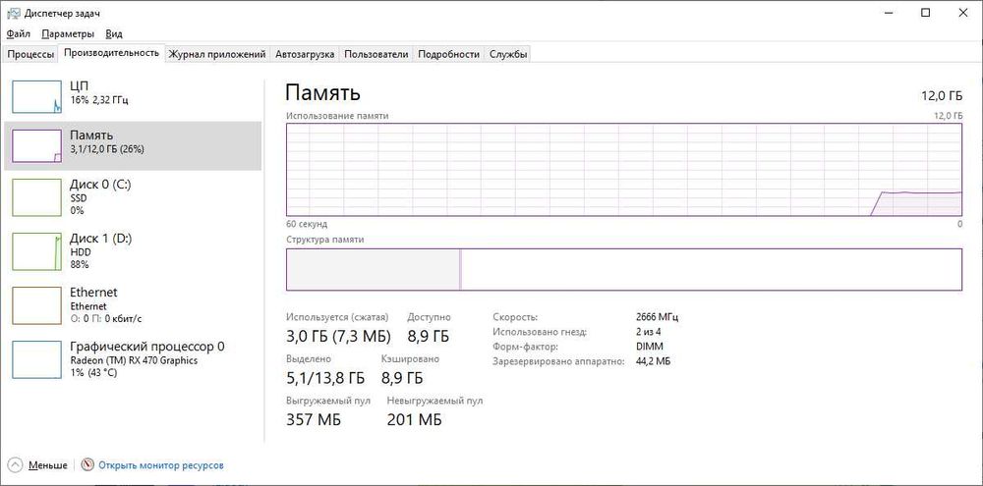This screenshot has width=983, height=486.
Task: Minimize the Диспетчер задач window
Action: [x=889, y=13]
